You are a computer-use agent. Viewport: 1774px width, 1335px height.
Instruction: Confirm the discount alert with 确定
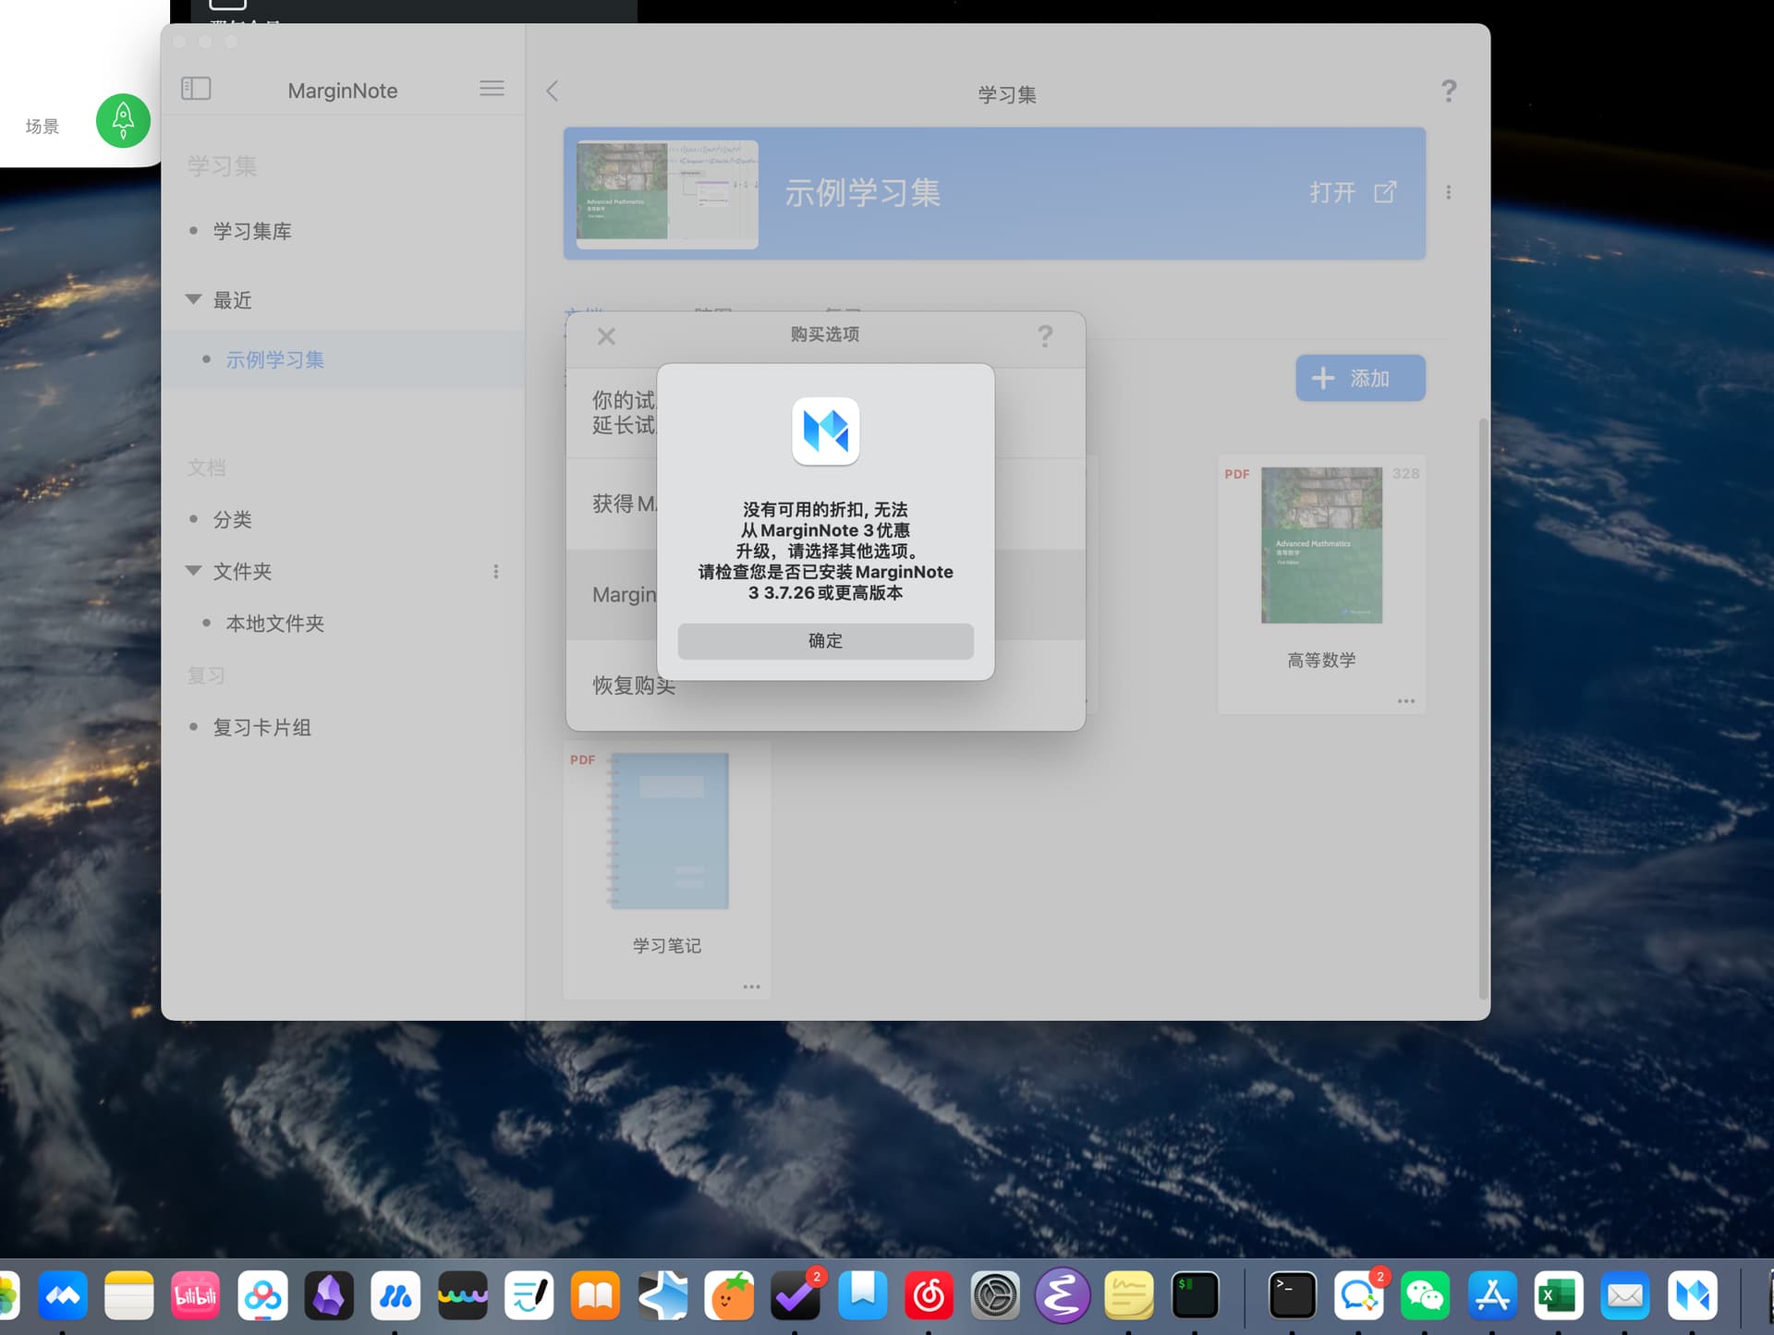pyautogui.click(x=825, y=640)
